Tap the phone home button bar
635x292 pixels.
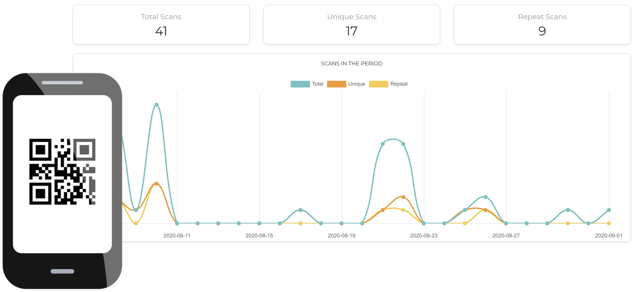tap(62, 271)
